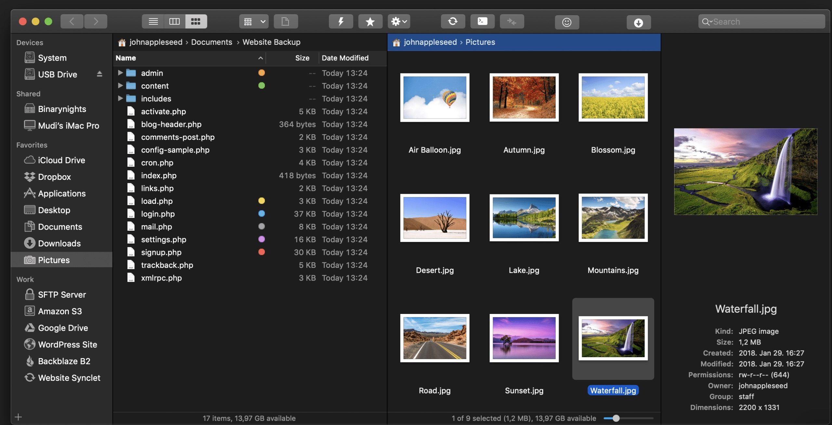Image resolution: width=832 pixels, height=425 pixels.
Task: Switch to column view mode
Action: pos(175,22)
